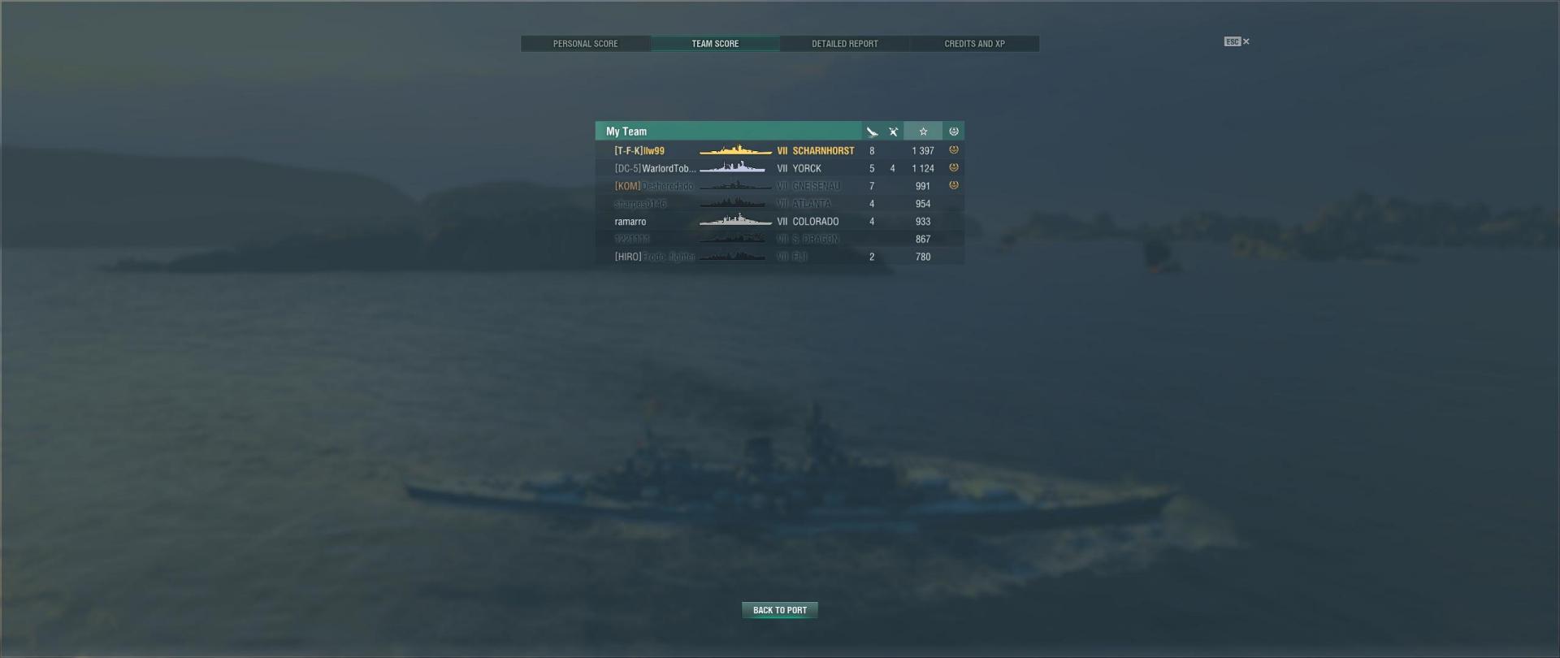Screen dimensions: 1560x658
Task: Select the Team Score tab
Action: (x=715, y=44)
